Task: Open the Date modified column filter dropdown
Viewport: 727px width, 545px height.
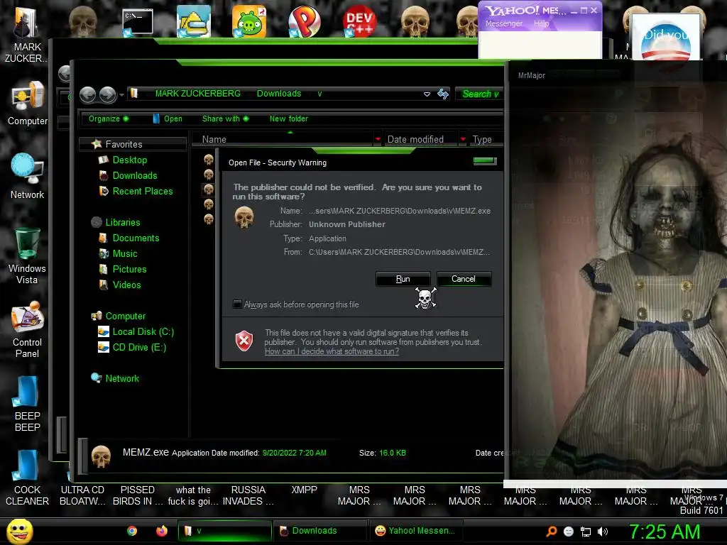Action: click(x=463, y=139)
